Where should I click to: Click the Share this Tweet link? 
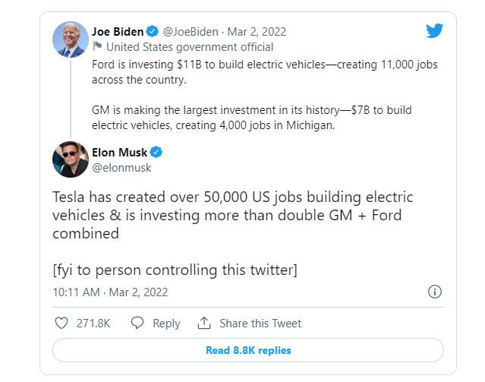[260, 323]
